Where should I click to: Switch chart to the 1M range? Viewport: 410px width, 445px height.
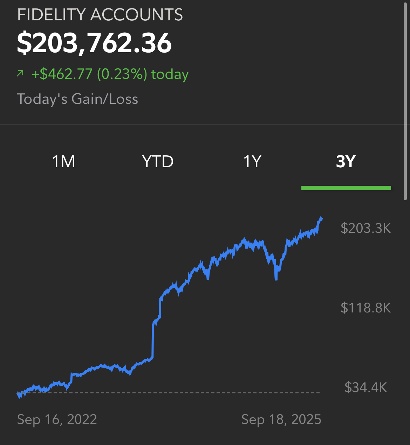click(x=64, y=162)
